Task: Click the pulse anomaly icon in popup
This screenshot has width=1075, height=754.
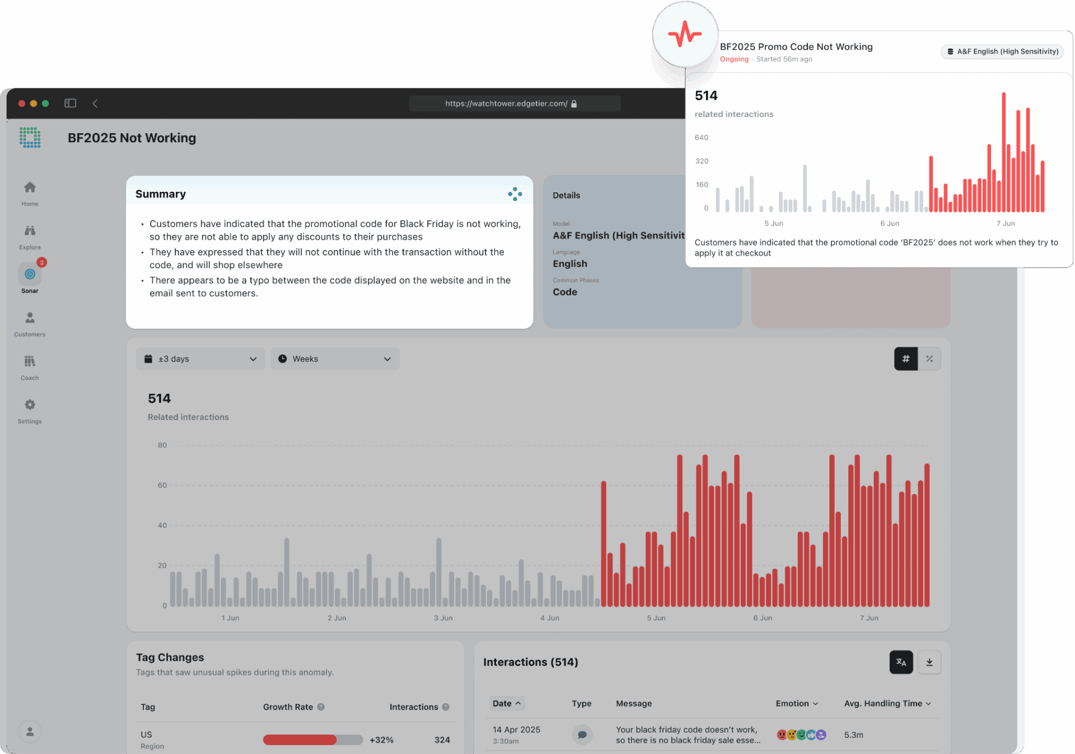Action: (685, 34)
